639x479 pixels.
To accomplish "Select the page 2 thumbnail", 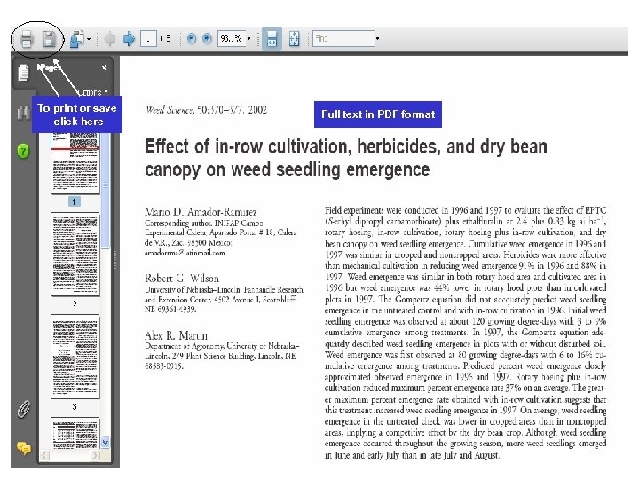I will [75, 255].
